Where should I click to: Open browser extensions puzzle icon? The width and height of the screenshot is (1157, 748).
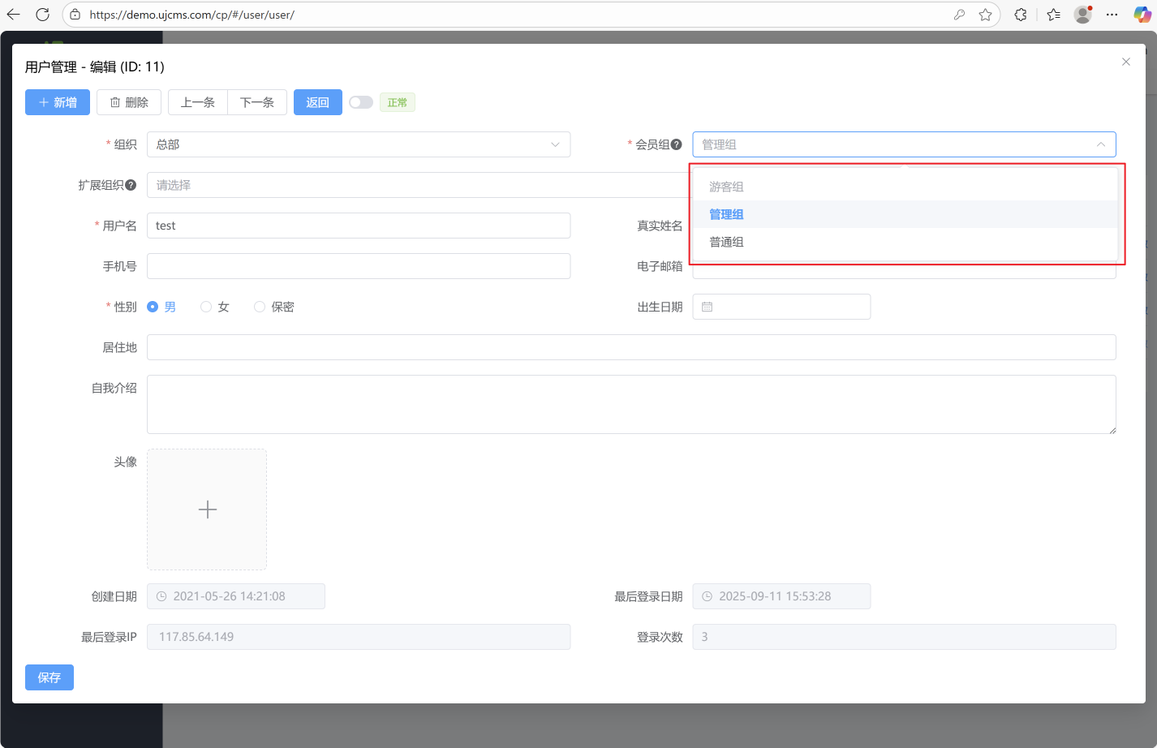point(1021,15)
